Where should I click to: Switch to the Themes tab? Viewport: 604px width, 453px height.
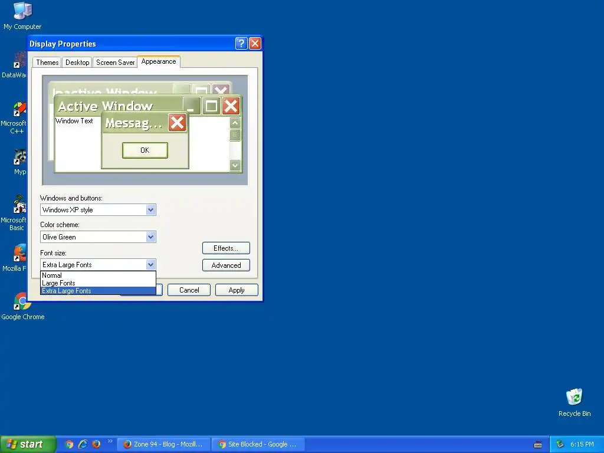pos(47,63)
